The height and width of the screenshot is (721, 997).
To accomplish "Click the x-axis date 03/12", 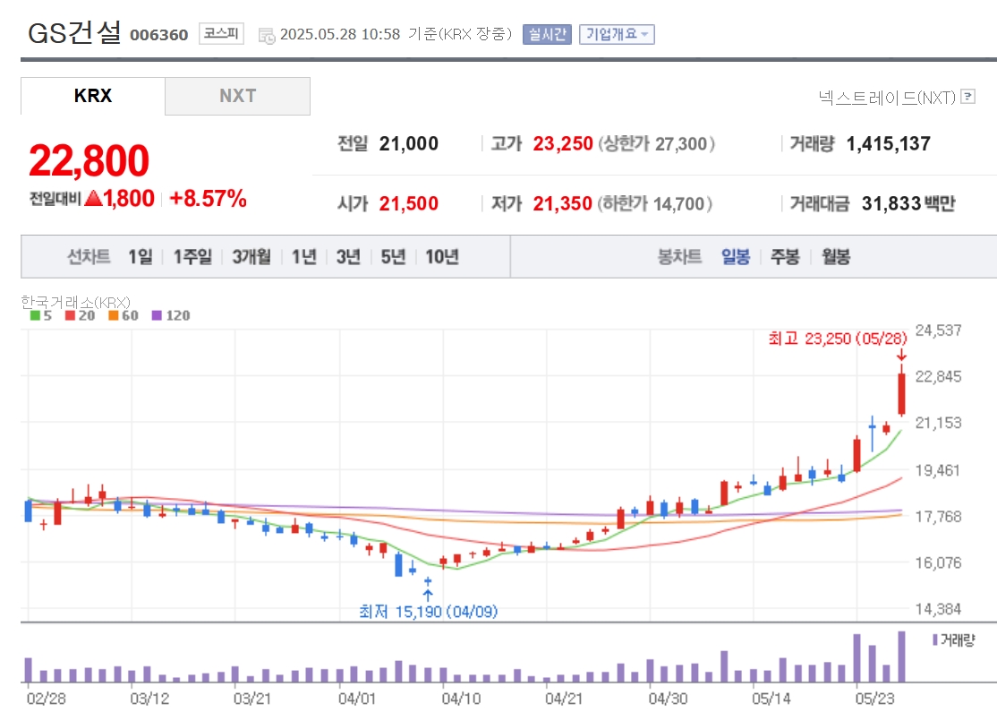I will tap(150, 699).
